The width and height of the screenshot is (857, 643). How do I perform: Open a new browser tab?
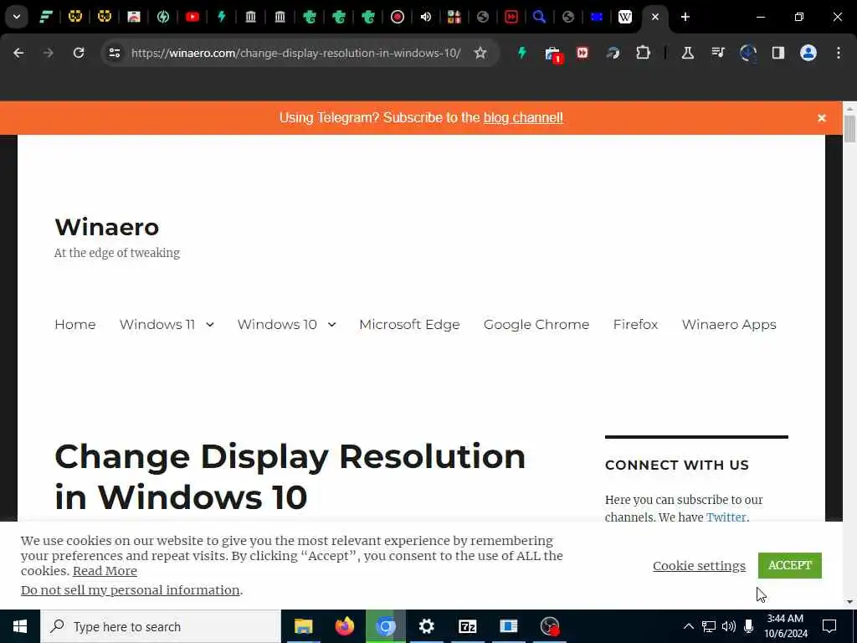tap(685, 17)
